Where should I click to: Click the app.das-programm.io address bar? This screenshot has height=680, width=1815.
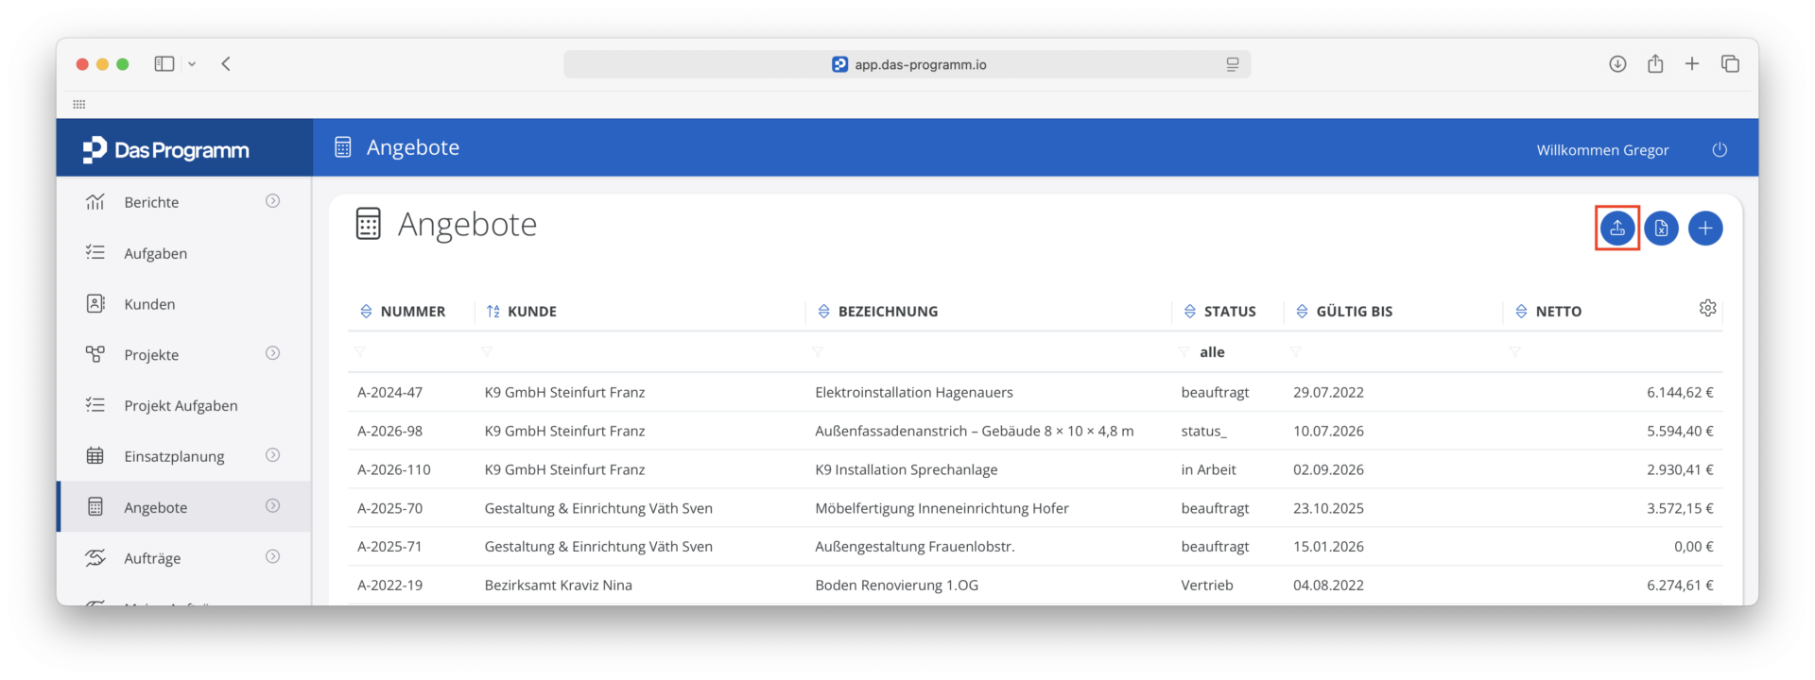pos(907,64)
